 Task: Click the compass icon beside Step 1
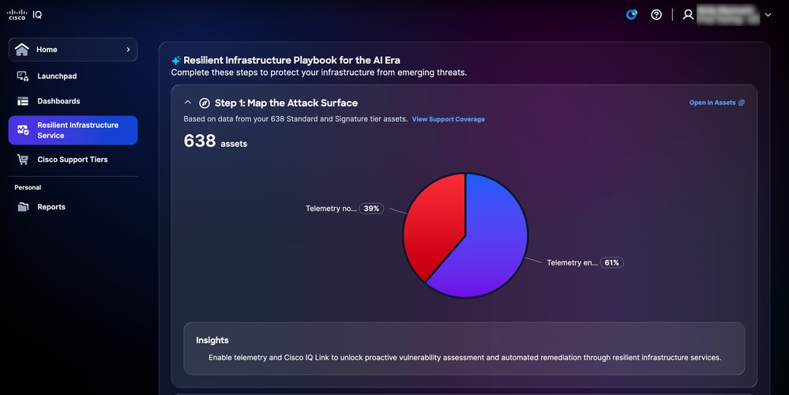pyautogui.click(x=205, y=103)
